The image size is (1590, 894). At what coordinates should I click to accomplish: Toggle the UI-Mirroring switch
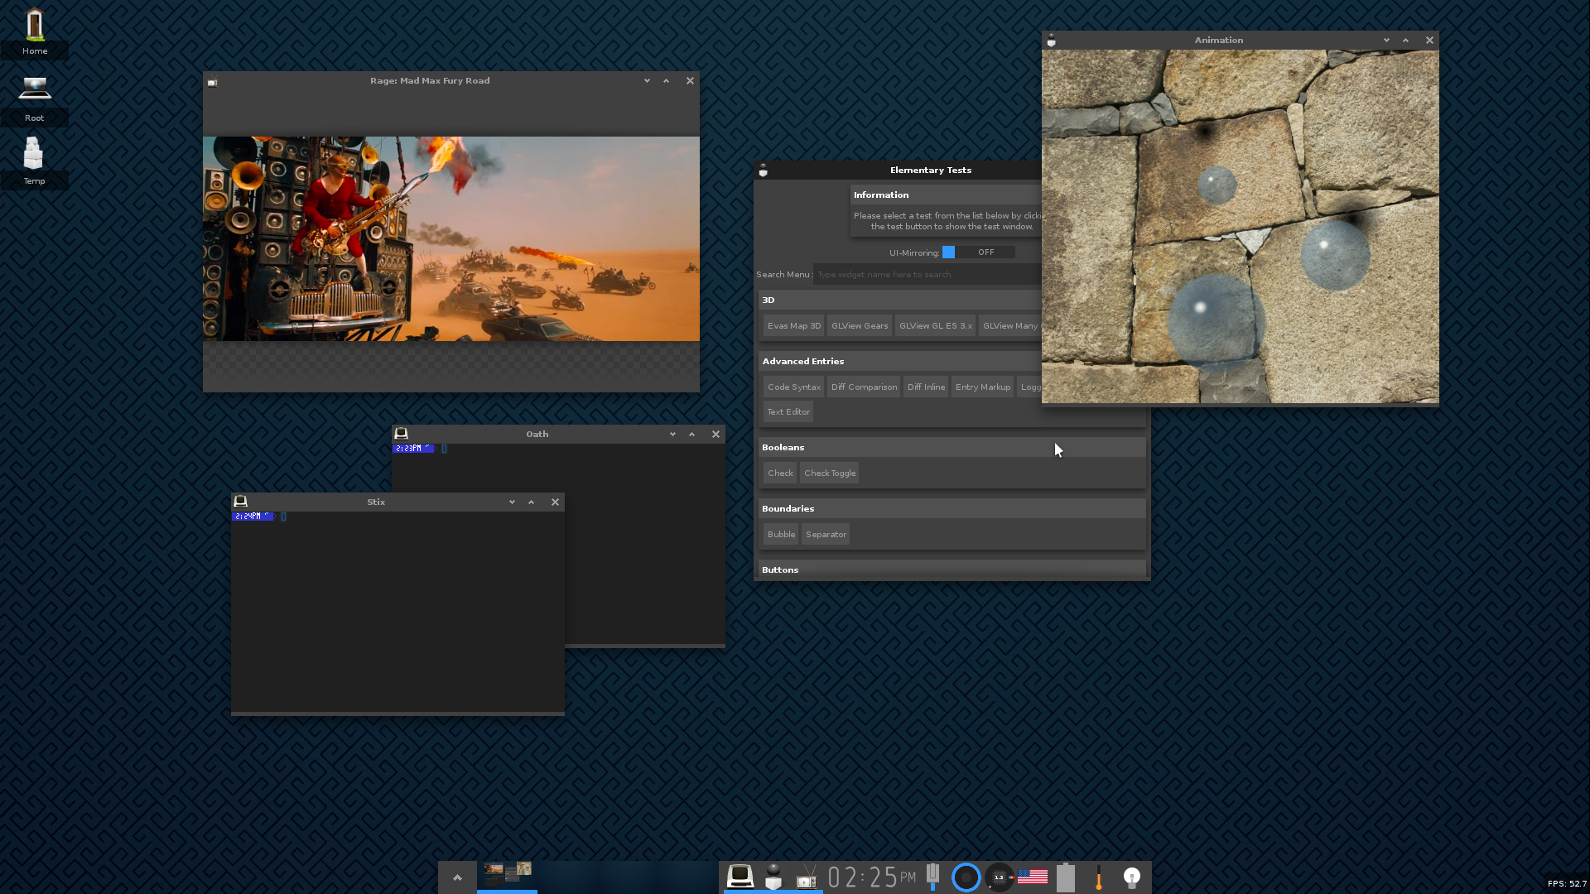click(x=978, y=252)
